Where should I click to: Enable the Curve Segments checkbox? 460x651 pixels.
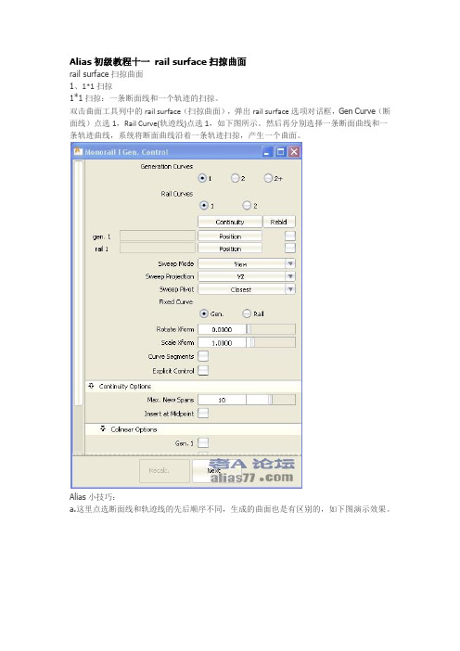[x=203, y=356]
